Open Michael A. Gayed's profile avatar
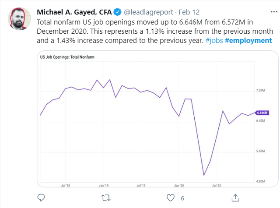280x208 pixels. (19, 18)
